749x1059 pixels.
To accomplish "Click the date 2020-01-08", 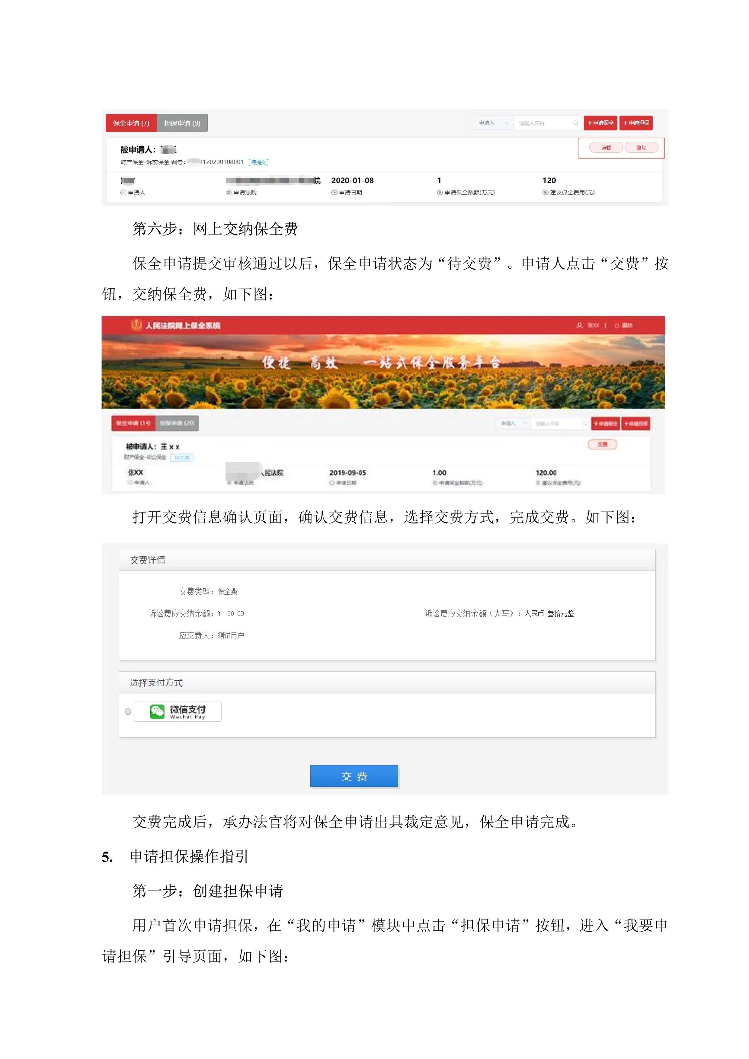I will [x=352, y=181].
